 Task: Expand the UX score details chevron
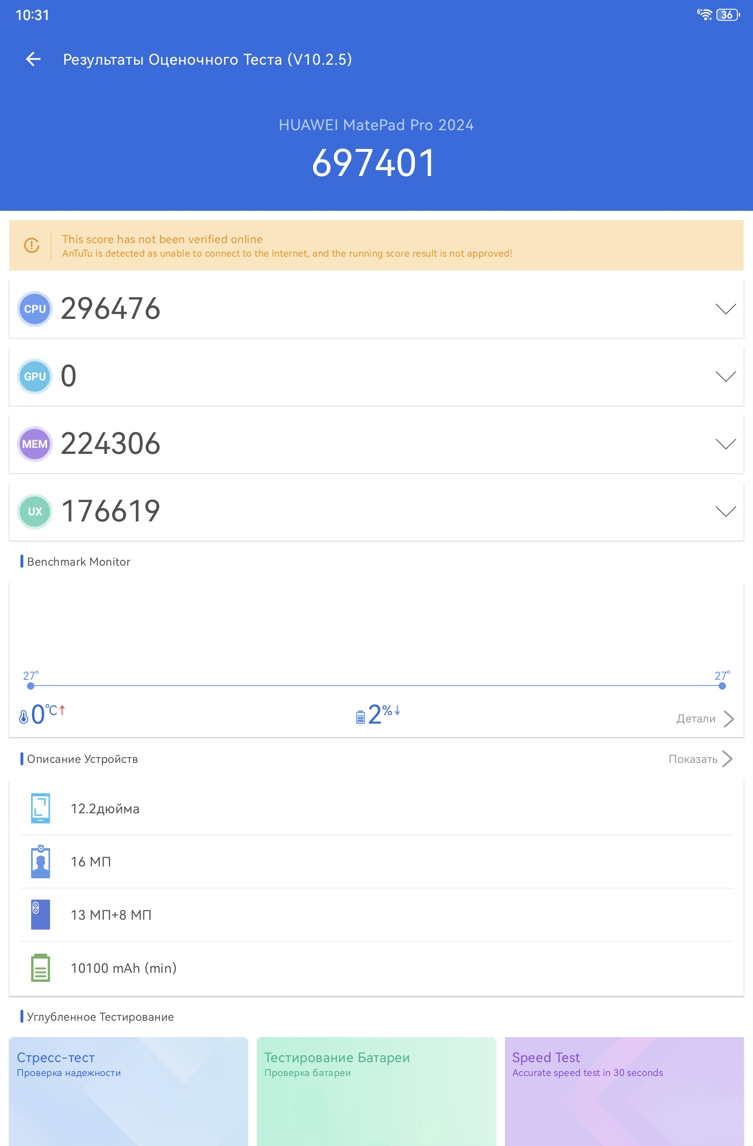pos(726,511)
